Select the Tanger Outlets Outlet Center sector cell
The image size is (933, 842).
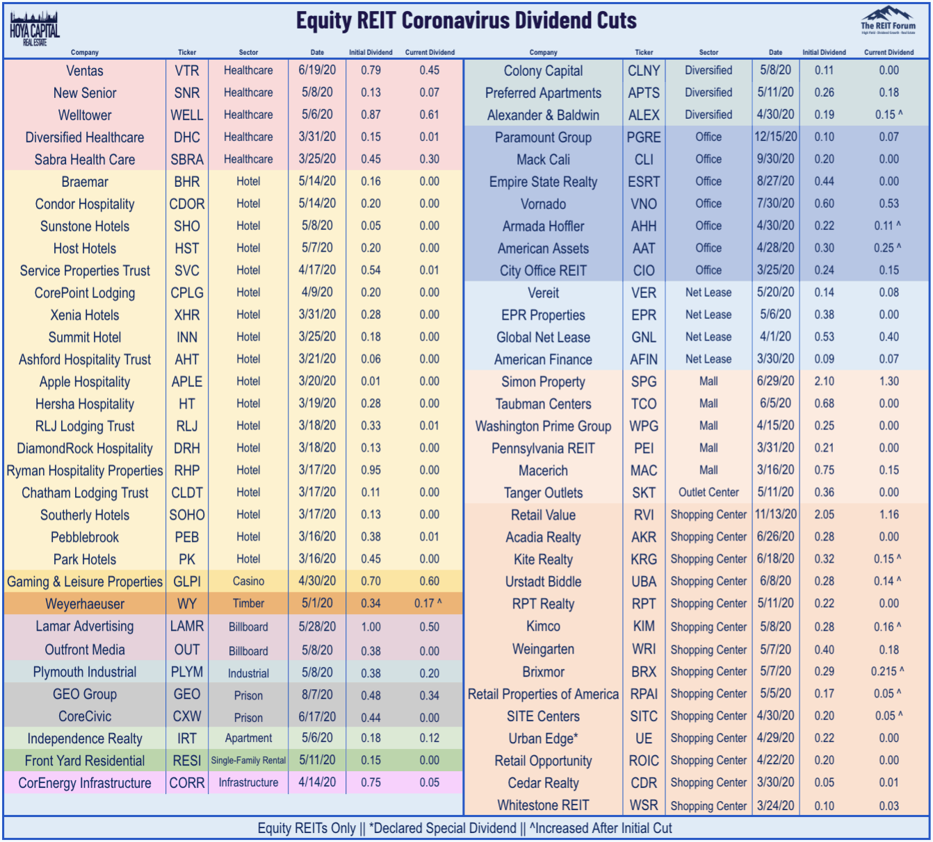708,493
